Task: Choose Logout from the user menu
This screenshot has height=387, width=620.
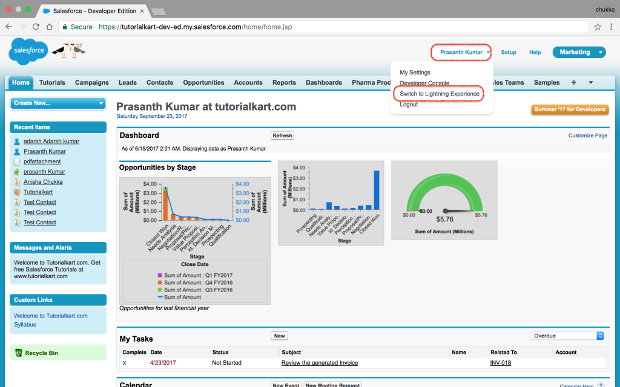Action: (x=409, y=105)
